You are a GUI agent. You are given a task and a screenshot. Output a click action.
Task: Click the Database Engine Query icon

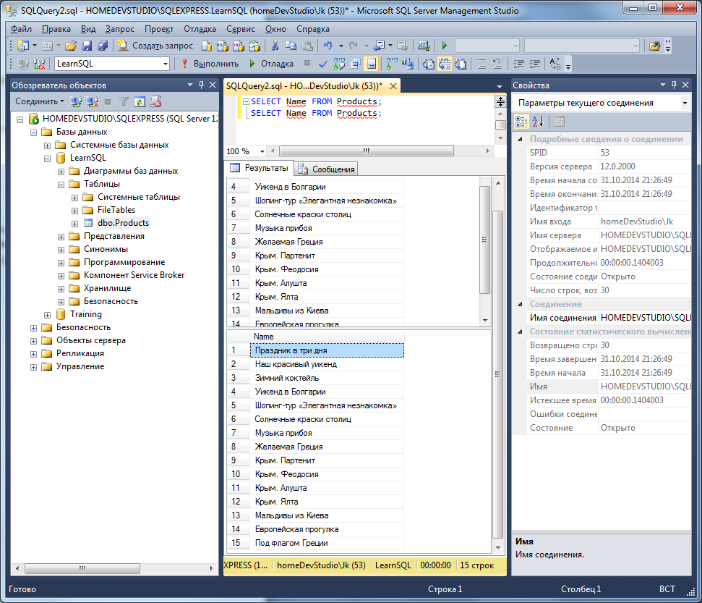click(x=206, y=46)
